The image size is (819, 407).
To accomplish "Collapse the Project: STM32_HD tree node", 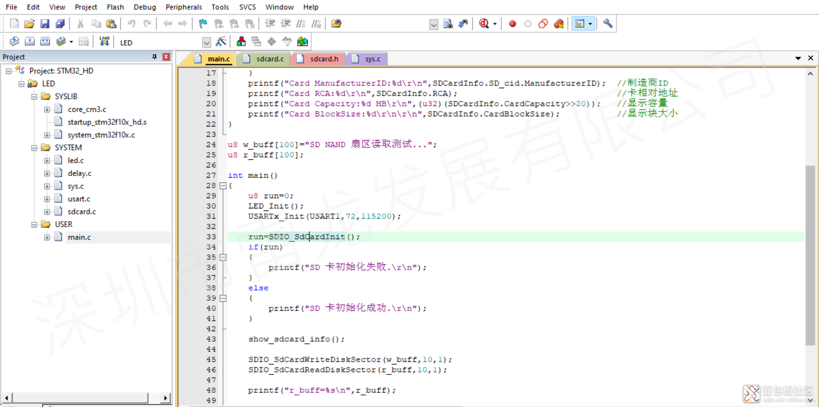I will coord(9,71).
